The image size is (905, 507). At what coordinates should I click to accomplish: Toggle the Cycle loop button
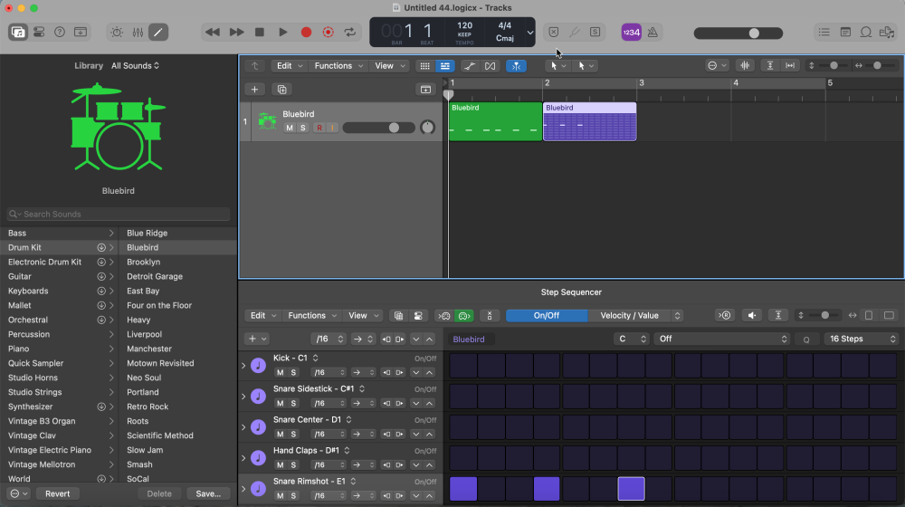[350, 32]
